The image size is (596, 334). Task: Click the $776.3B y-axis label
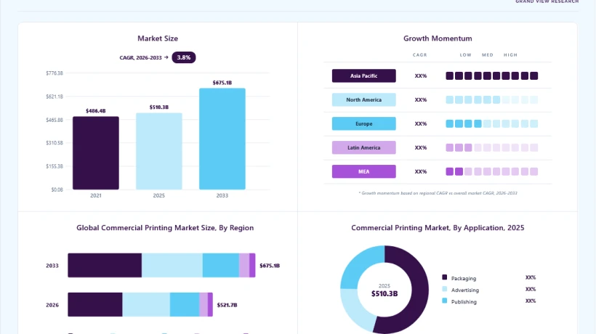click(x=55, y=73)
